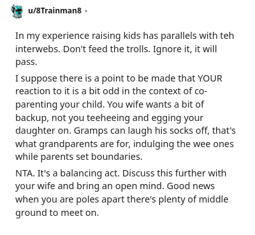Image resolution: width=255 pixels, height=235 pixels.
Task: Select the line starting "I suppose there"
Action: coord(119,78)
